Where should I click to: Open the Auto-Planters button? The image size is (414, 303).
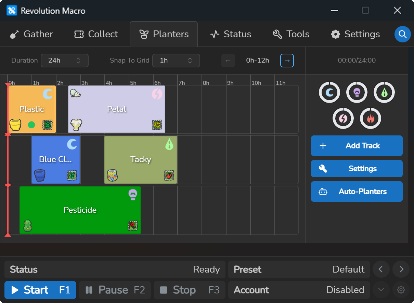tap(357, 192)
